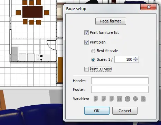161x125 pixels.
Task: Select the Best fit scale option
Action: [93, 51]
